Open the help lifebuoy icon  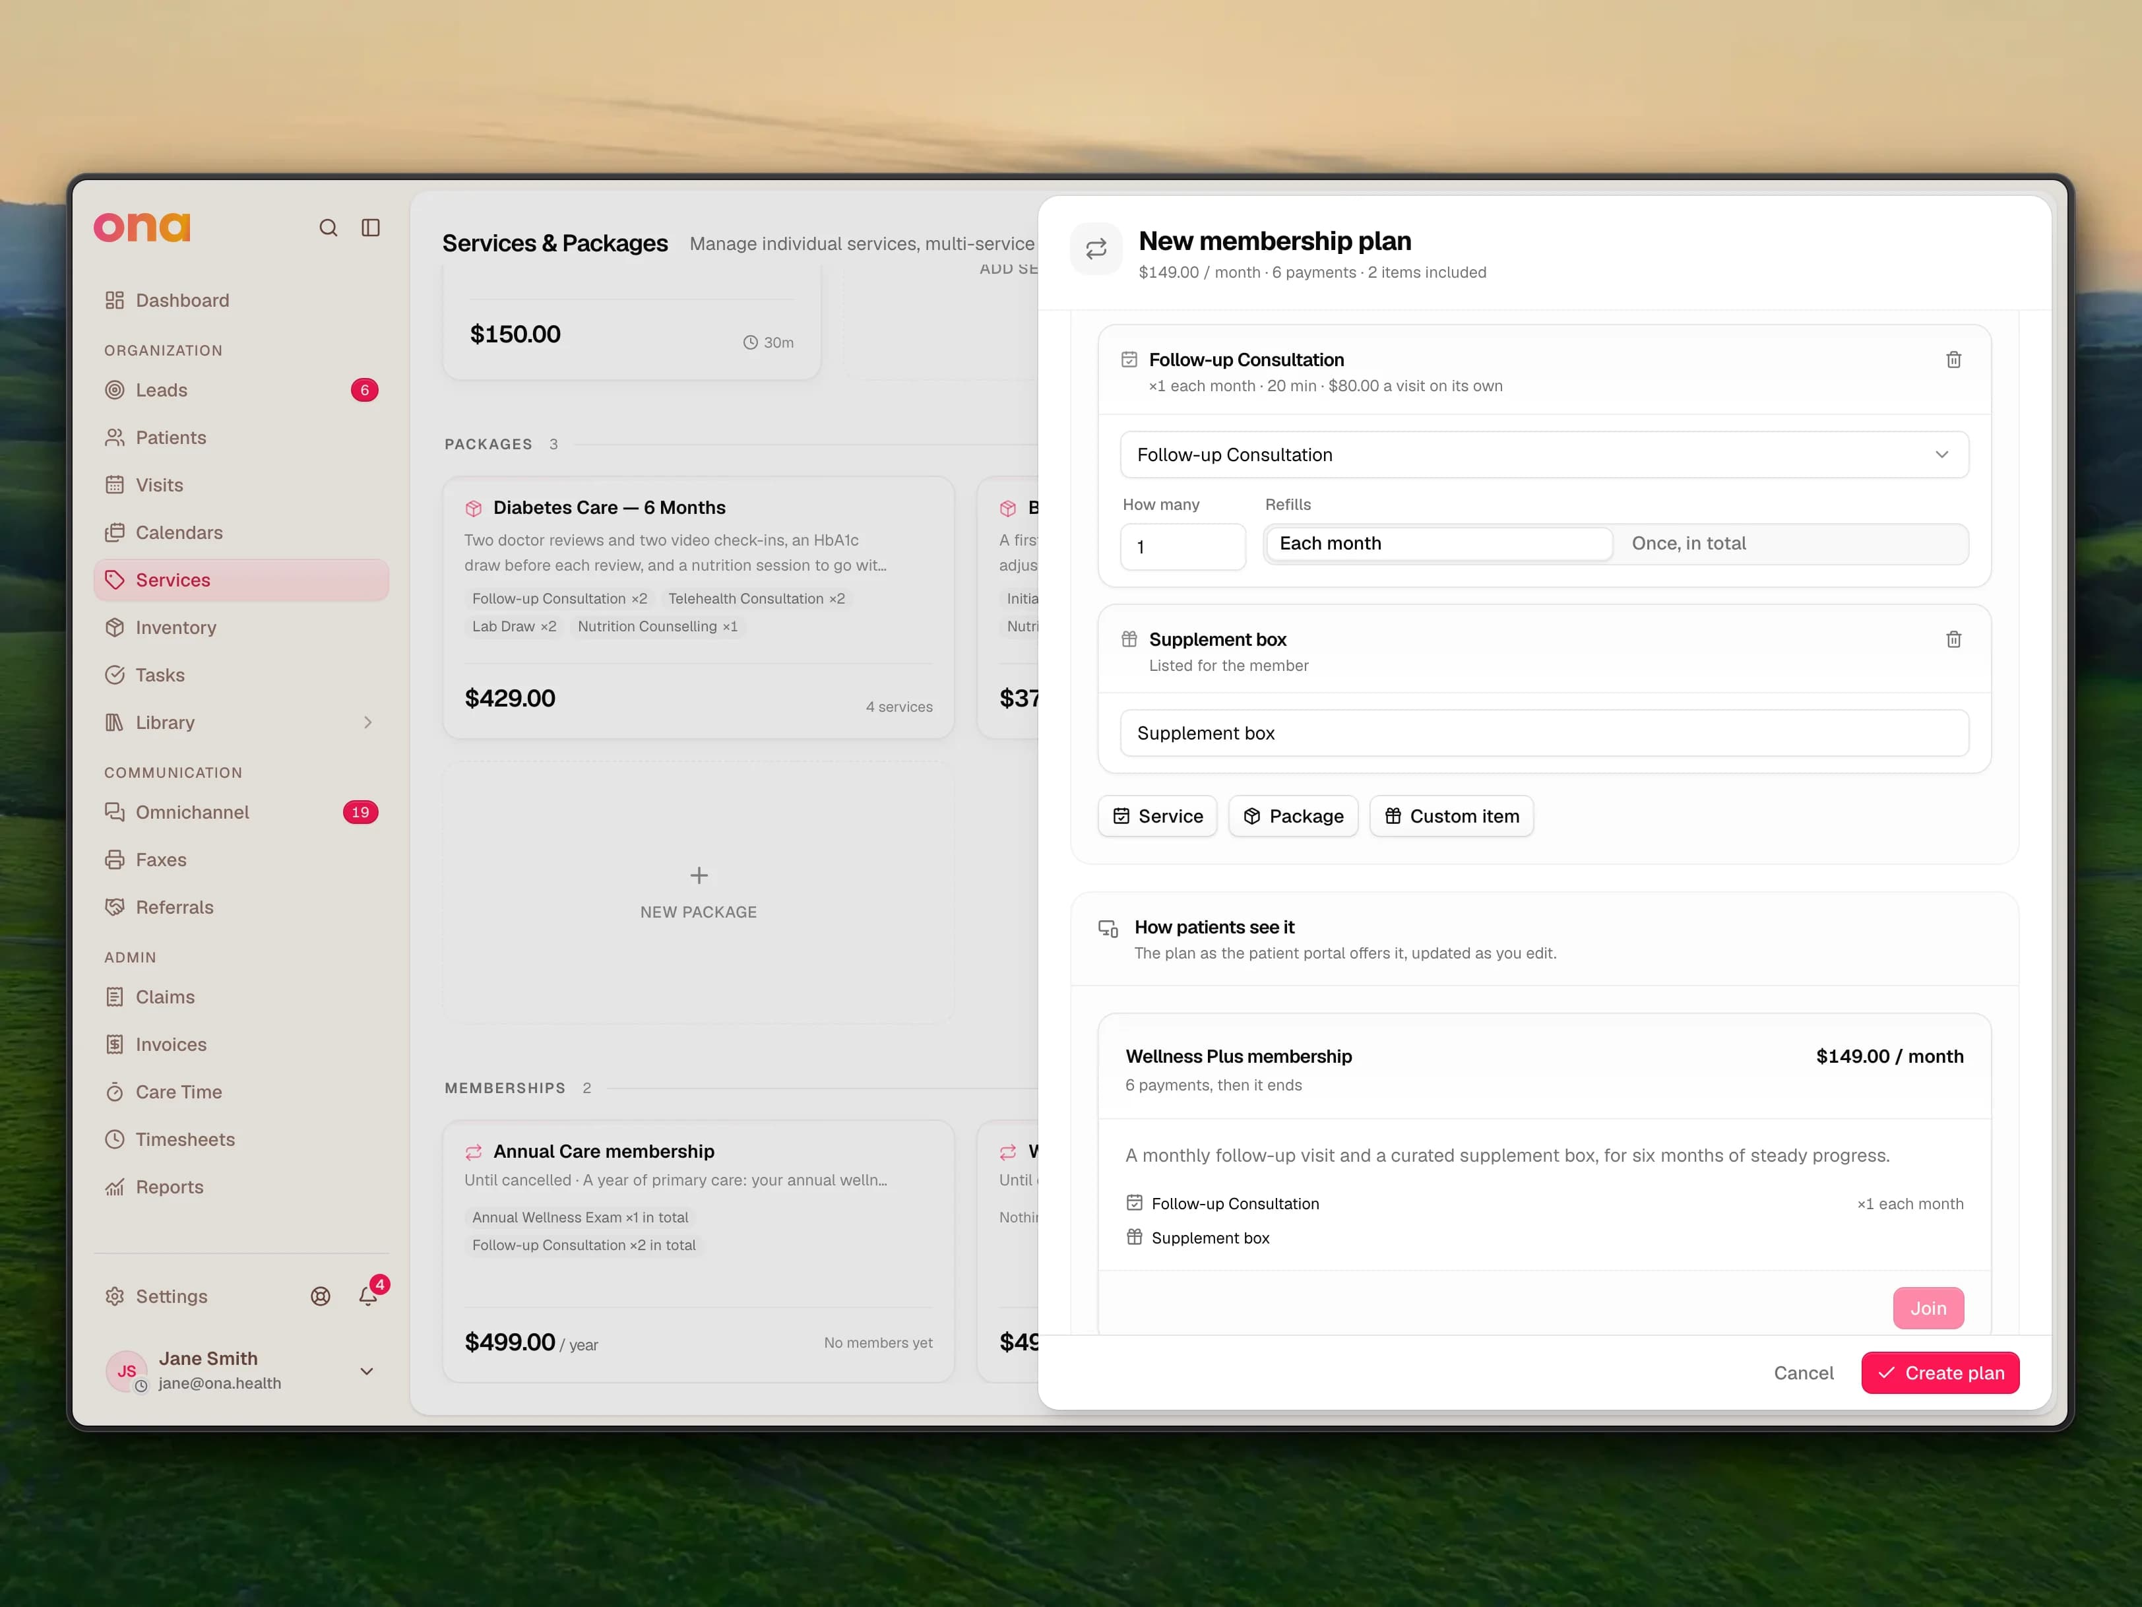[321, 1296]
